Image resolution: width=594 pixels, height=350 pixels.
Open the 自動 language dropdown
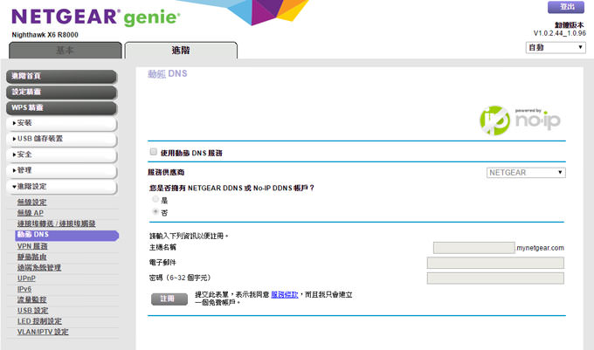(x=556, y=47)
